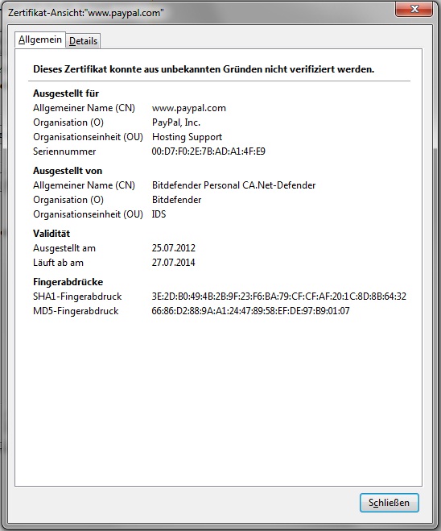
Task: Click the 'Seriennummer' label
Action: point(64,151)
